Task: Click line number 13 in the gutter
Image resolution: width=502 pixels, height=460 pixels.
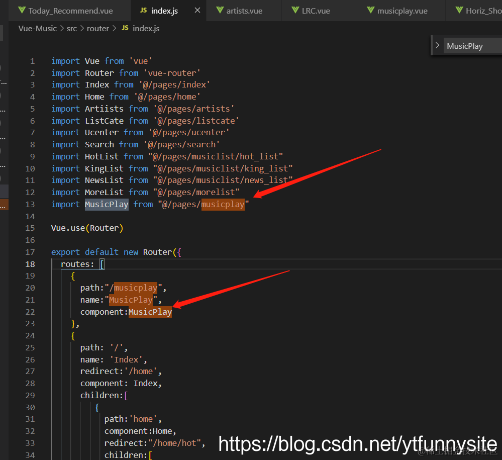Action: point(30,205)
